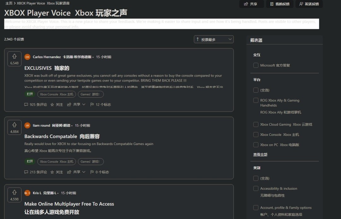The image size is (341, 219).
Task: Click vote count 4,598
Action: pos(14,199)
